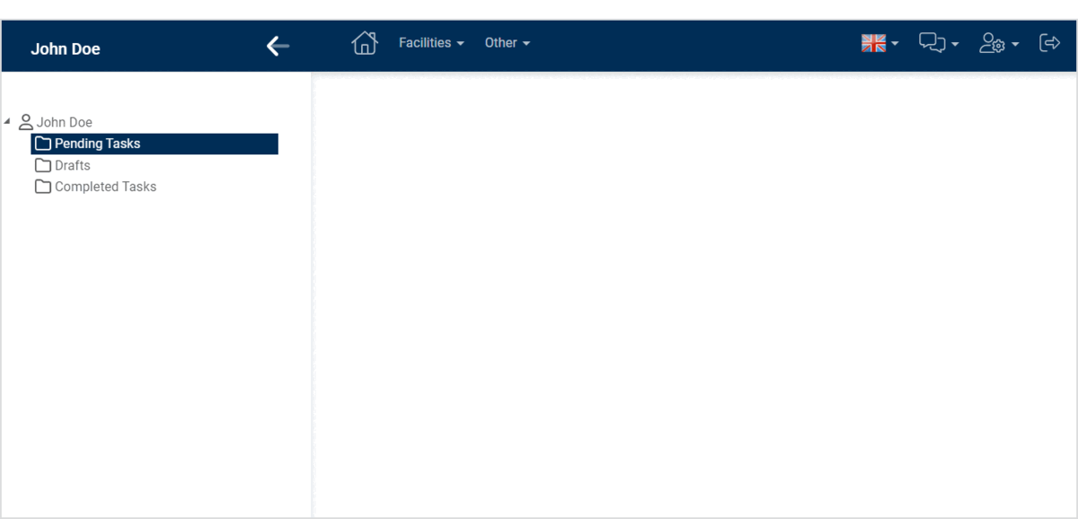This screenshot has height=519, width=1078.
Task: Go to the Home page icon
Action: click(x=364, y=43)
